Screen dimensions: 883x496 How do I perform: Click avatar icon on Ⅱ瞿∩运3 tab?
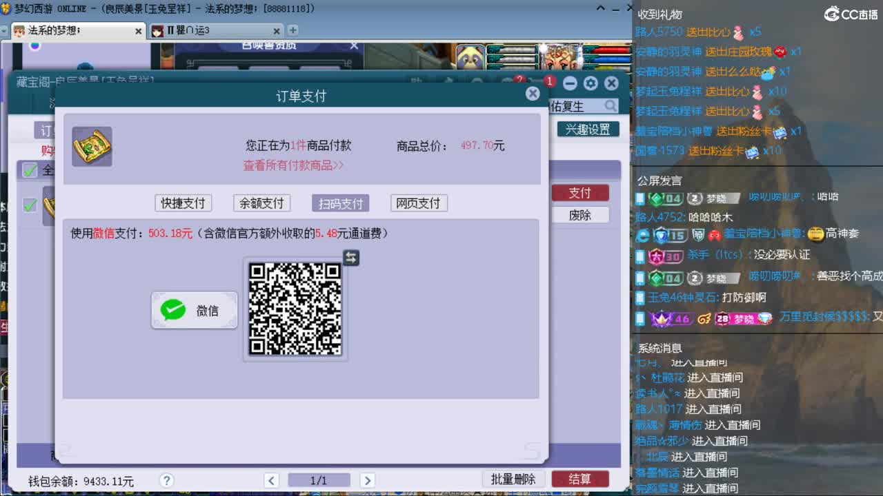(157, 31)
